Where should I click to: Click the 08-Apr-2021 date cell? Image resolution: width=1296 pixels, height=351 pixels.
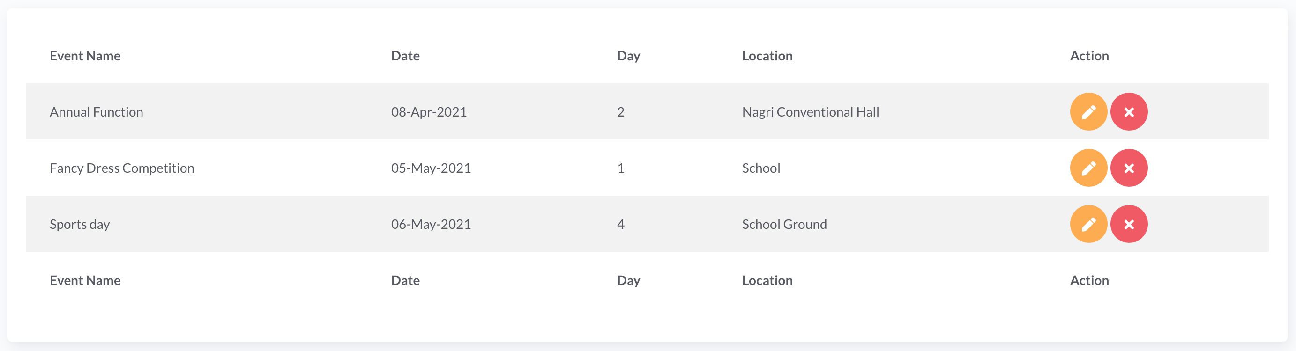coord(429,112)
